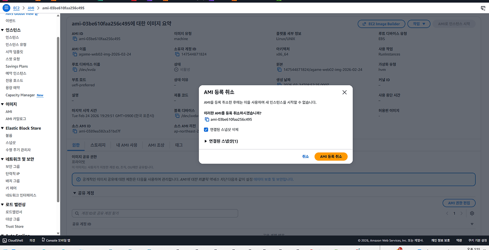Switch to the 내 AMI 사용 tab

tap(127, 145)
